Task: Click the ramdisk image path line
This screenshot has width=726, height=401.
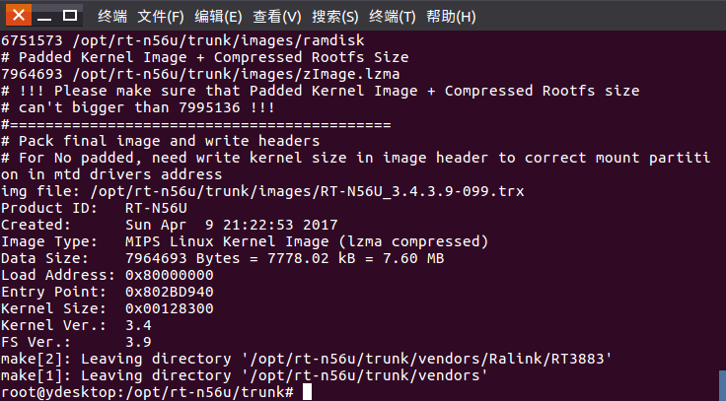Action: pos(182,40)
